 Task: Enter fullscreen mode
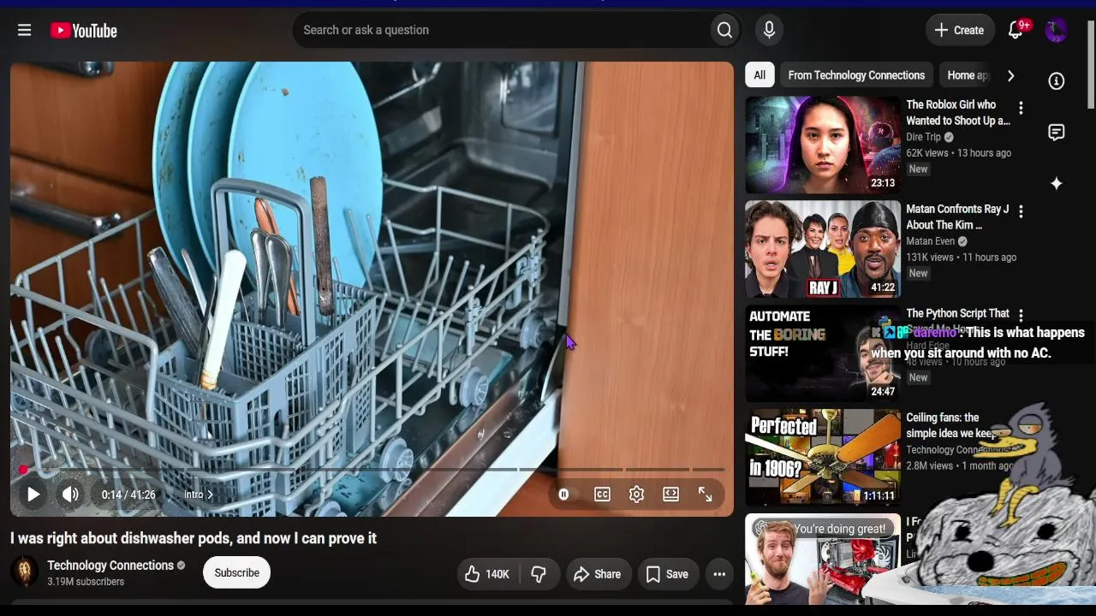click(x=705, y=495)
